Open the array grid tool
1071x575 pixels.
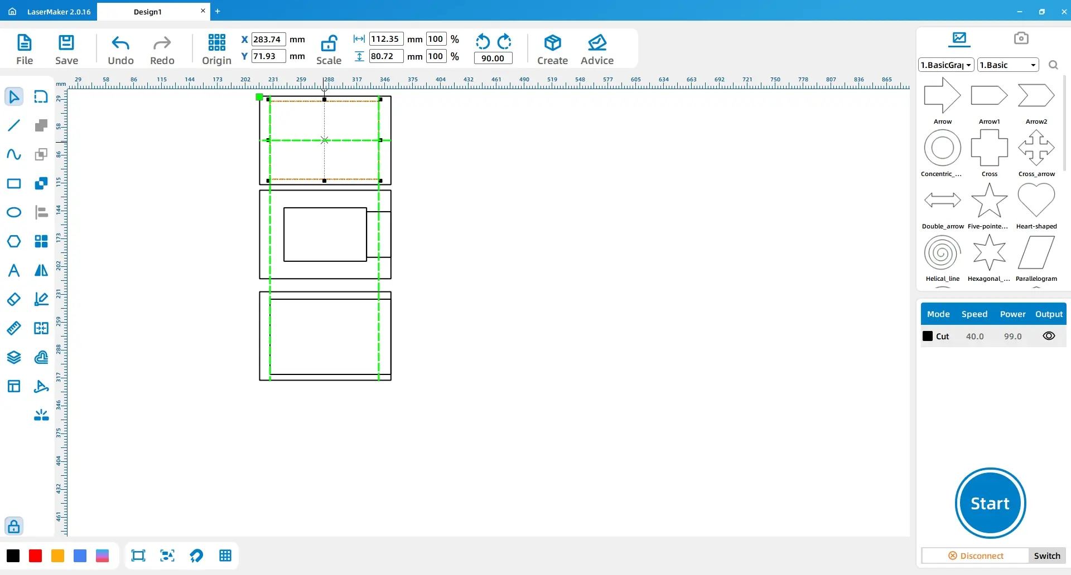[x=41, y=241]
